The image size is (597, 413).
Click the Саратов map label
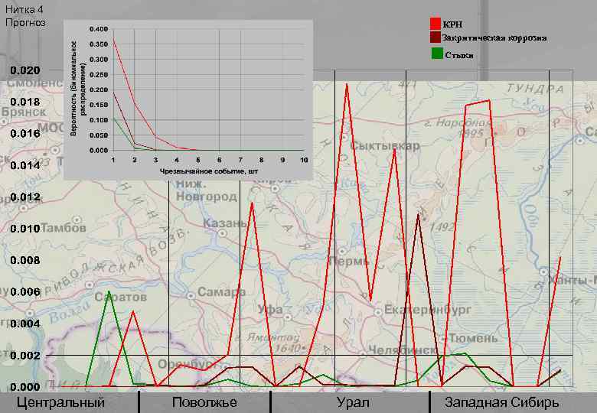coord(121,297)
